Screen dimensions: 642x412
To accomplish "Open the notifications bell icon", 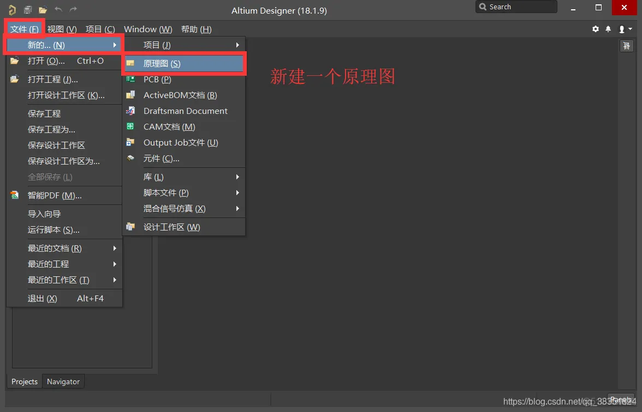I will pyautogui.click(x=608, y=29).
